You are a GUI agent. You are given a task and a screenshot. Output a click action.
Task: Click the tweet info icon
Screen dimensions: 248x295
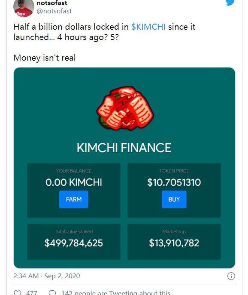[x=231, y=276]
